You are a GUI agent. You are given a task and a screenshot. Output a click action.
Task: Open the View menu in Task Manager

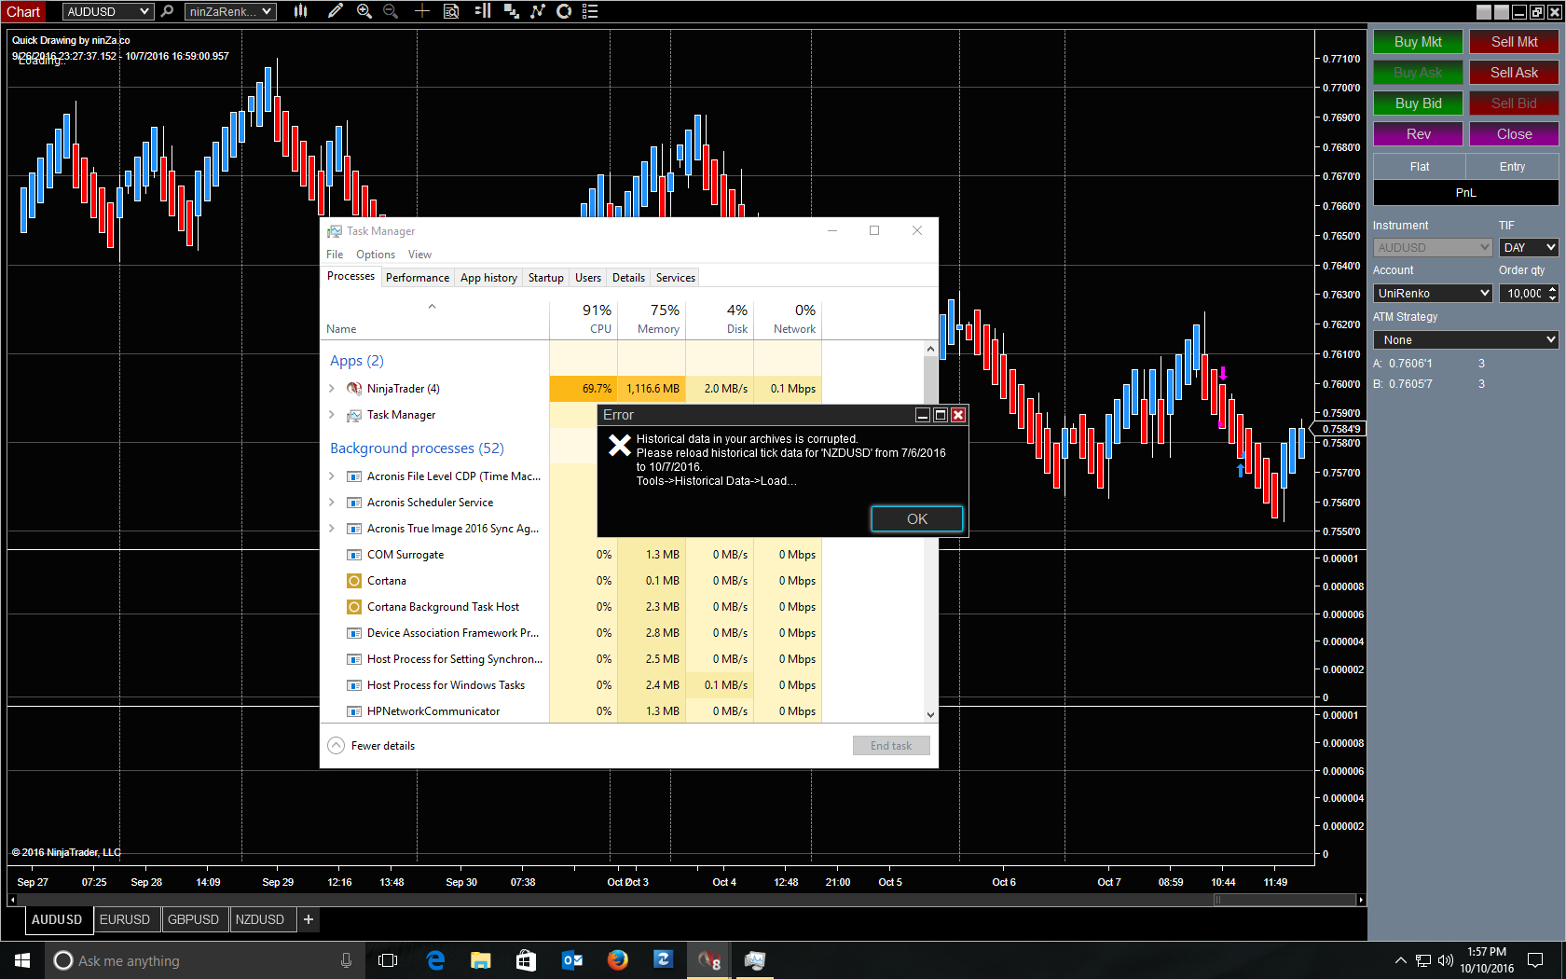coord(419,255)
